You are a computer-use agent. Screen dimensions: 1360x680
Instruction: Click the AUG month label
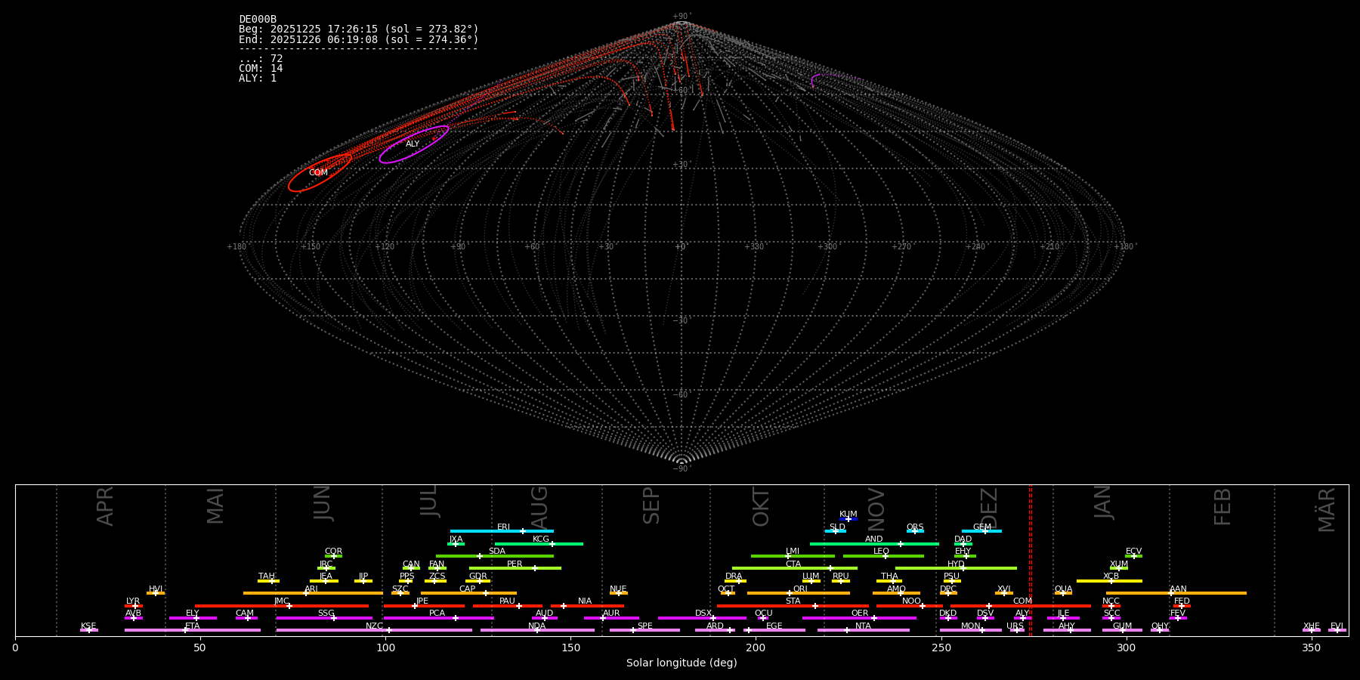539,505
